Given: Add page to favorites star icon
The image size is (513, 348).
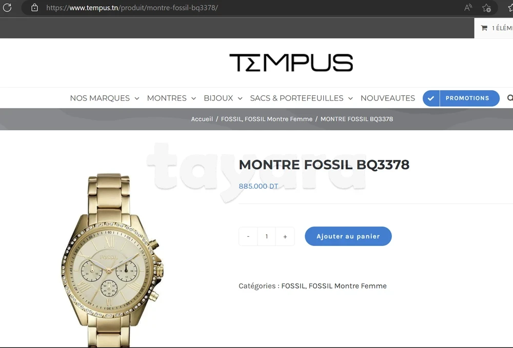Looking at the screenshot, I should click(486, 8).
